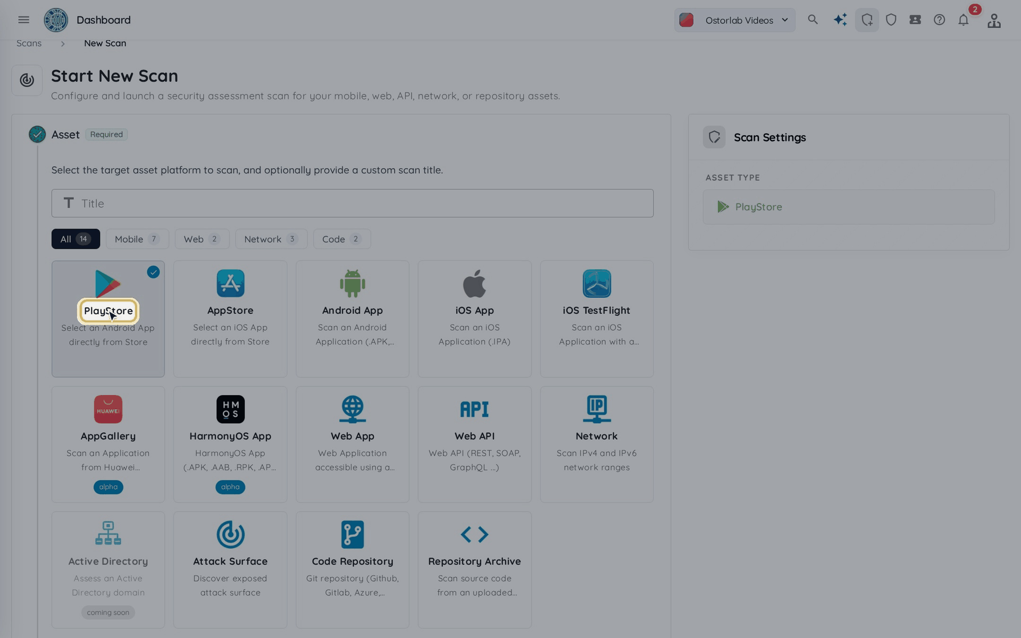The width and height of the screenshot is (1021, 638).
Task: Click the Ostorlab logo in header
Action: coord(56,20)
